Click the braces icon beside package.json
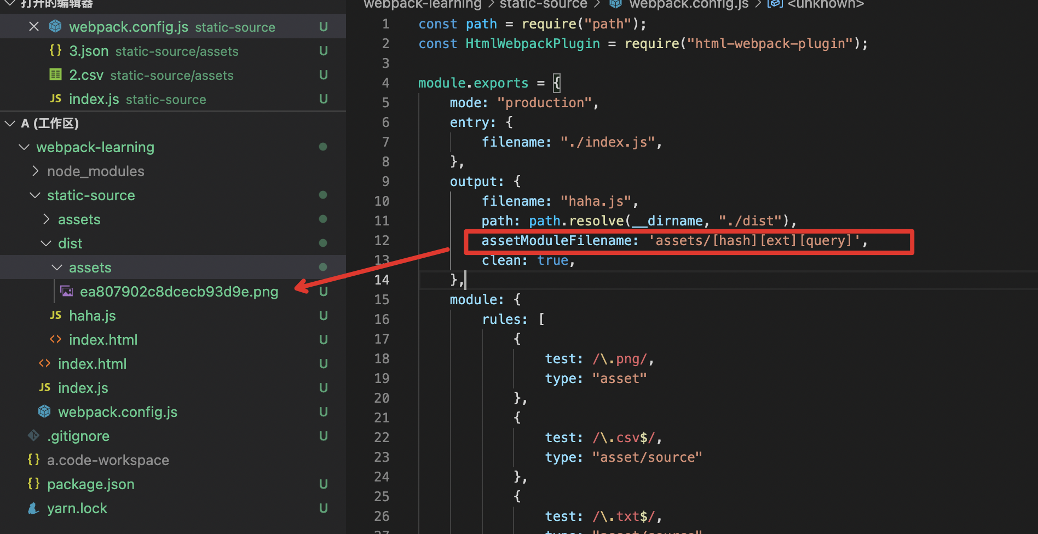The width and height of the screenshot is (1038, 534). pyautogui.click(x=33, y=484)
